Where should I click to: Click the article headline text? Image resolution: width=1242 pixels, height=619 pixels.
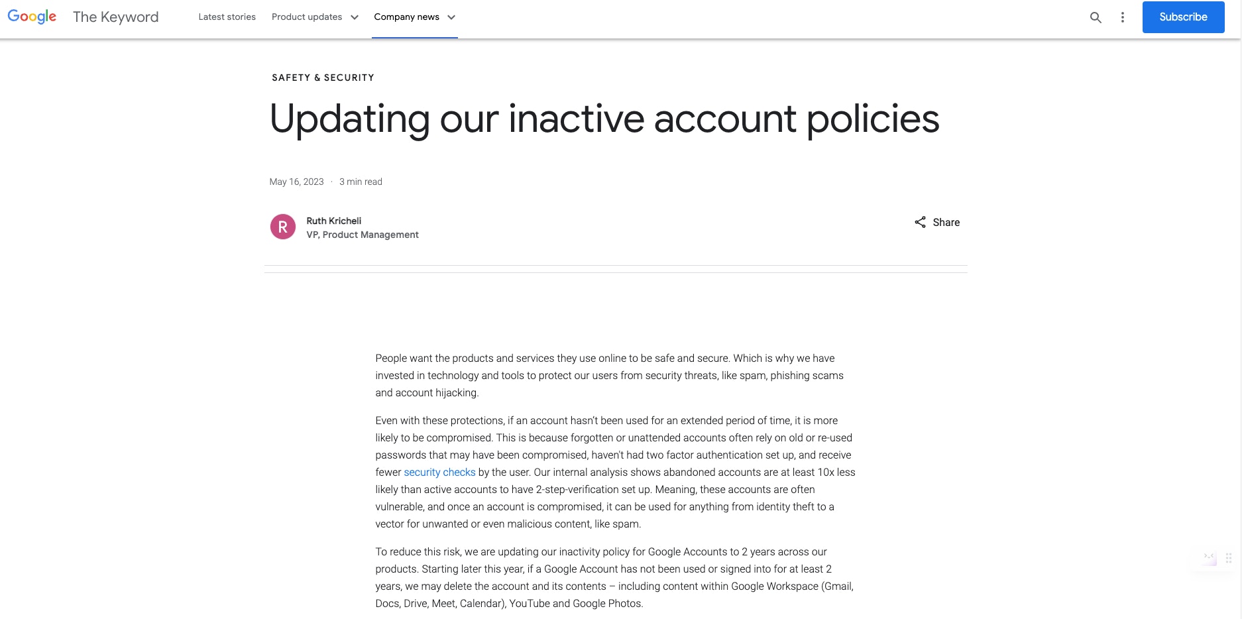604,119
